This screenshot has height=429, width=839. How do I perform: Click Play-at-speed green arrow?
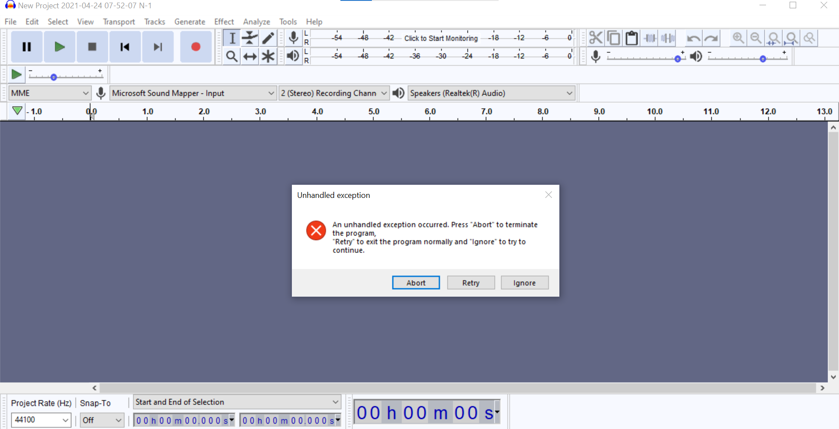(16, 75)
